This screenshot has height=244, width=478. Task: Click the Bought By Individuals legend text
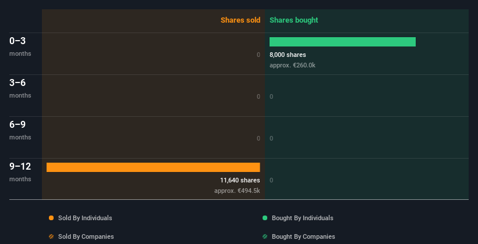302,218
